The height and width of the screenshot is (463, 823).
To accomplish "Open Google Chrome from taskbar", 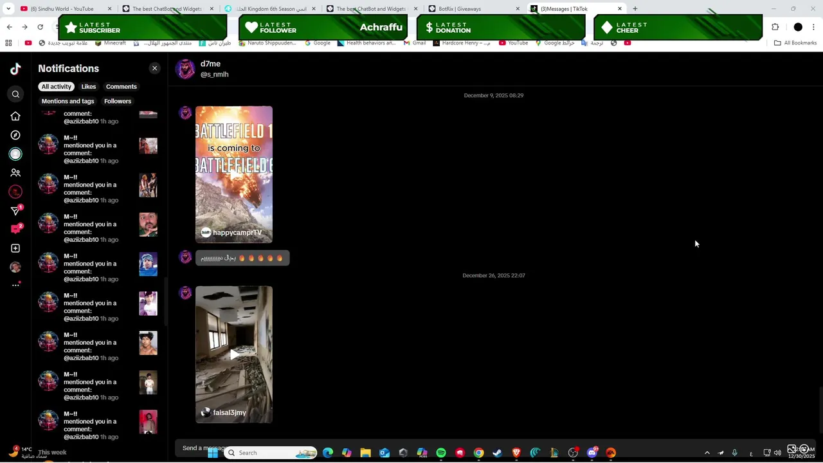I will pos(478,453).
